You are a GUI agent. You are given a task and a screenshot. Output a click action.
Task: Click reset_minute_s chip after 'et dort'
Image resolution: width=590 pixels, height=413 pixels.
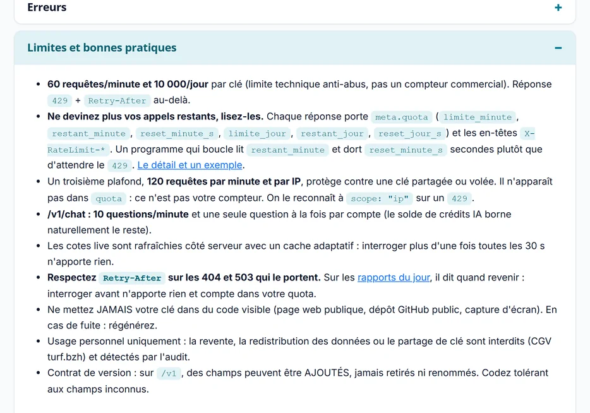(x=406, y=150)
